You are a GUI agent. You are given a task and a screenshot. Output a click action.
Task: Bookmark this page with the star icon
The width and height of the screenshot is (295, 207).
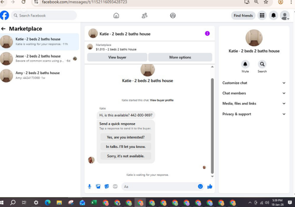(x=266, y=2)
